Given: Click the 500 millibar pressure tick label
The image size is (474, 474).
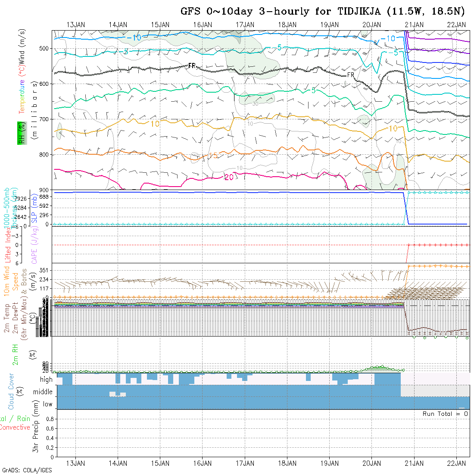Looking at the screenshot, I should pos(44,49).
